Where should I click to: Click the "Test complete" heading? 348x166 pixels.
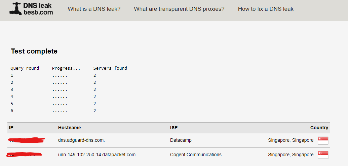(x=34, y=51)
